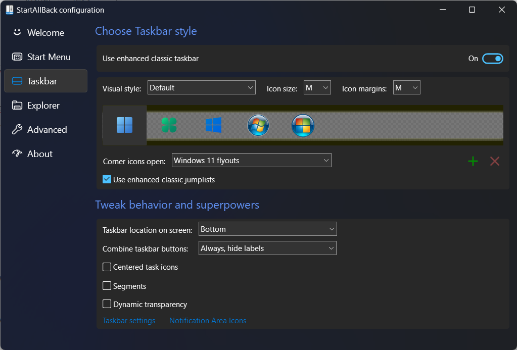Click the StartAllBack app icon in title bar

(x=9, y=10)
